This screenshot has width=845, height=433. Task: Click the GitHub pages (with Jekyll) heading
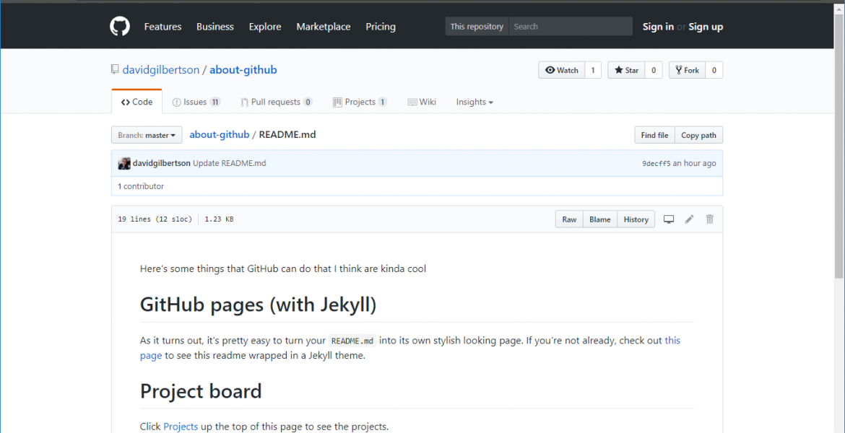tap(258, 305)
